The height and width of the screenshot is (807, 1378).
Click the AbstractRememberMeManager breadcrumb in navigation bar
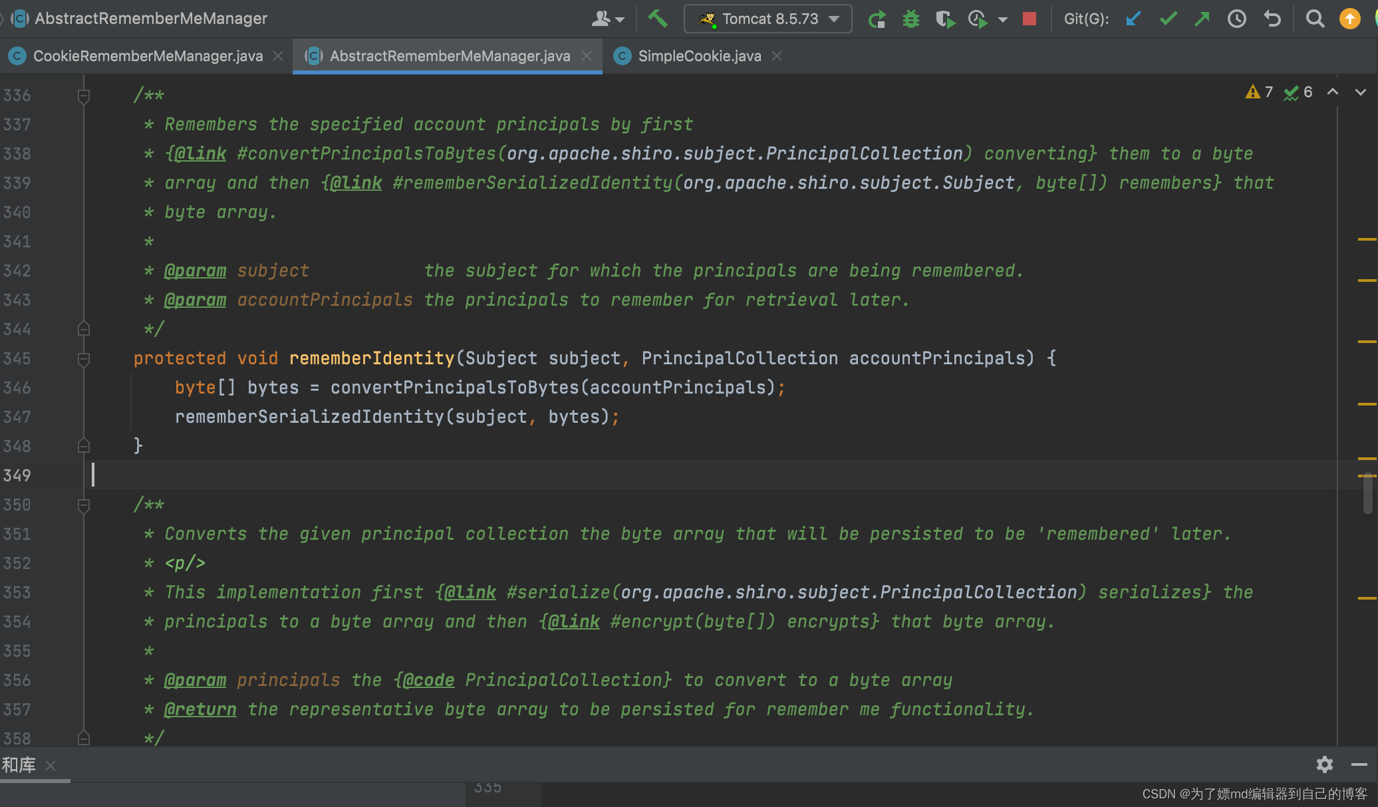(x=151, y=19)
